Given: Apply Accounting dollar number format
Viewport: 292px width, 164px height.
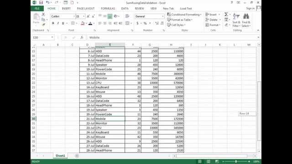Looking at the screenshot, I should click(x=137, y=23).
